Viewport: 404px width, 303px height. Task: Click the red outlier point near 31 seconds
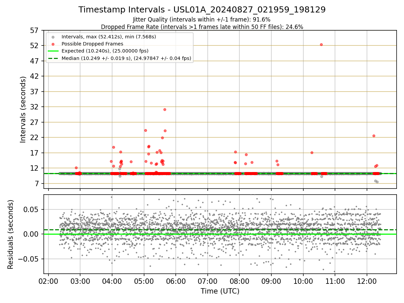(165, 109)
